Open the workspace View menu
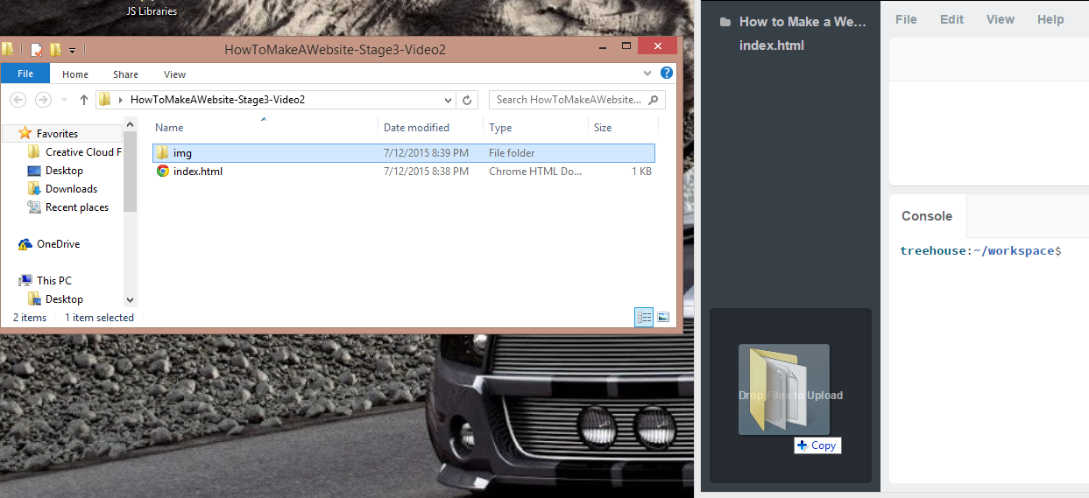This screenshot has height=498, width=1089. (1001, 19)
